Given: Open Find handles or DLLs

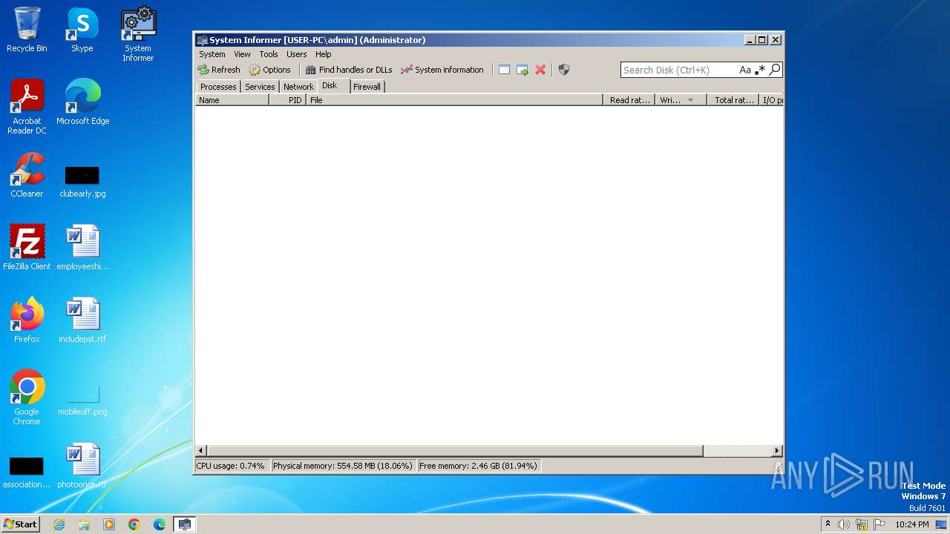Looking at the screenshot, I should (349, 70).
